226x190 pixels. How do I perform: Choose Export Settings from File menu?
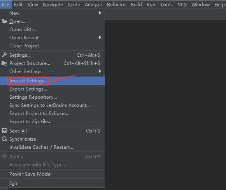53,89
